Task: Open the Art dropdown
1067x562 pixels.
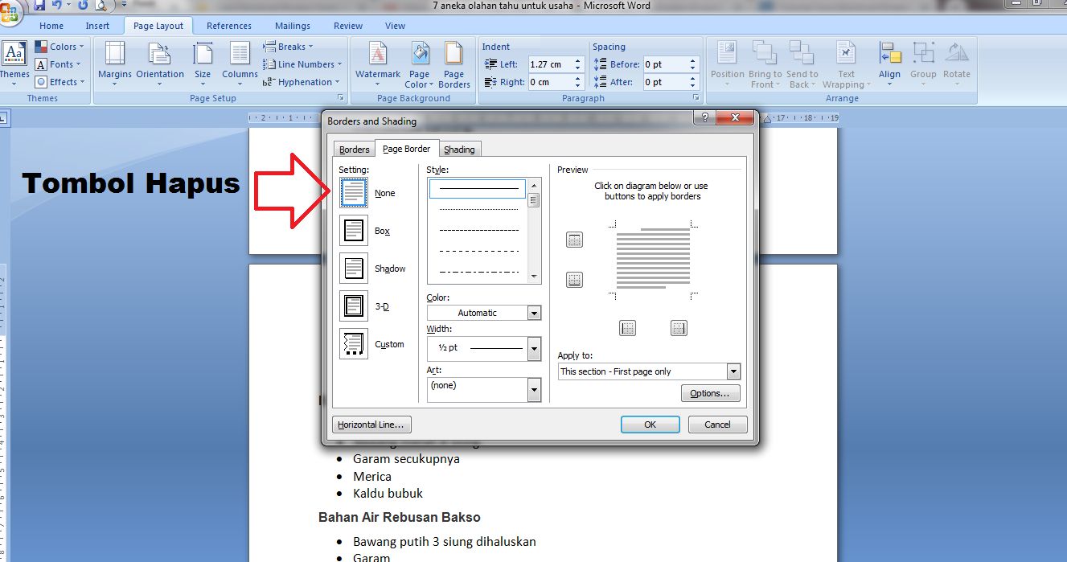Action: [534, 389]
